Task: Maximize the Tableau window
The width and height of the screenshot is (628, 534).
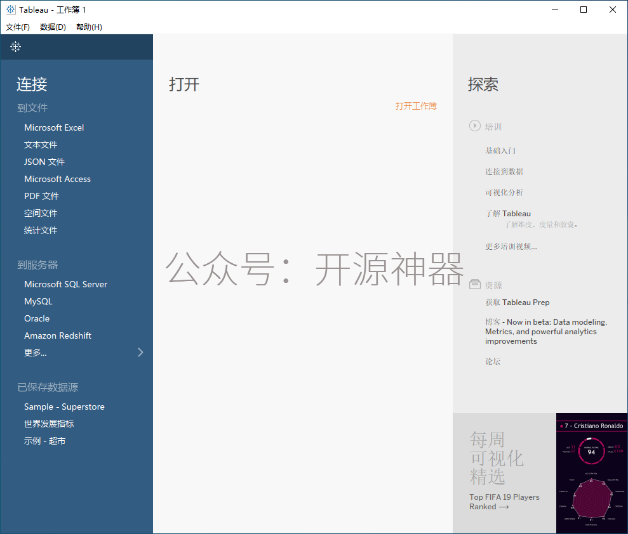Action: [x=584, y=10]
